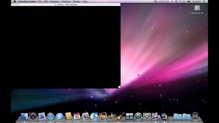Click the Wine desktop window title bar
Screen dimensions: 219x123
pos(66,4)
